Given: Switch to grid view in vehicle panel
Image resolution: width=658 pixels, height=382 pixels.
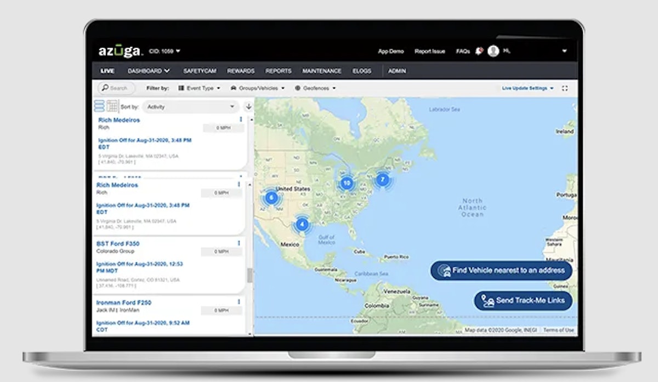Looking at the screenshot, I should coord(111,106).
